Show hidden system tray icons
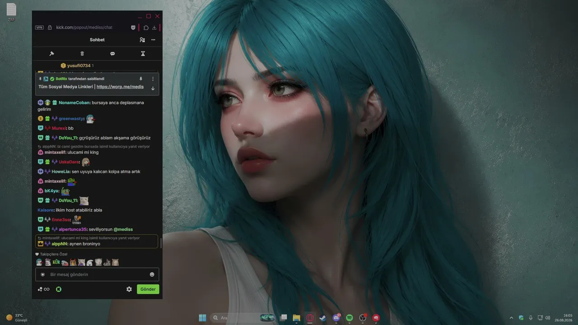Screen dimensions: 578x325 click(x=511, y=318)
